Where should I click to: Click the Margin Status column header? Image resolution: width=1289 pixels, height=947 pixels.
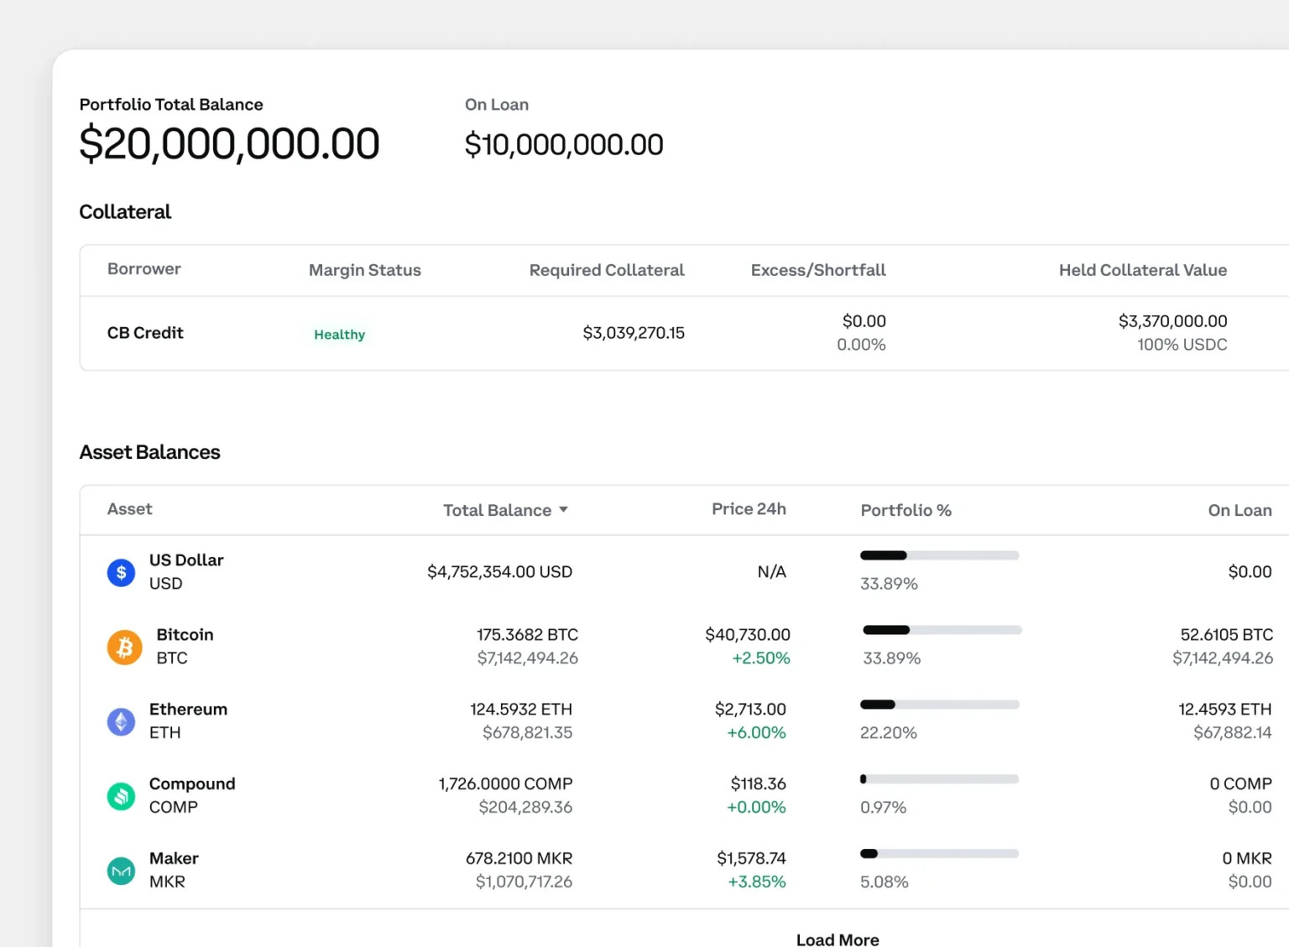pos(364,270)
